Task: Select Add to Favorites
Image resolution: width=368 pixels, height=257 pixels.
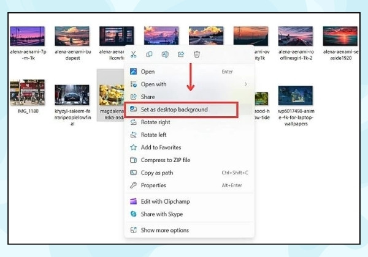Action: 189,147
